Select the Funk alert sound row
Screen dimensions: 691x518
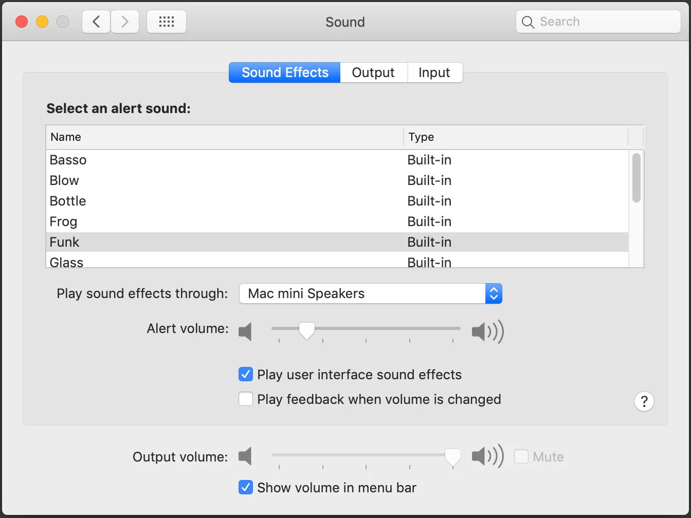point(337,242)
